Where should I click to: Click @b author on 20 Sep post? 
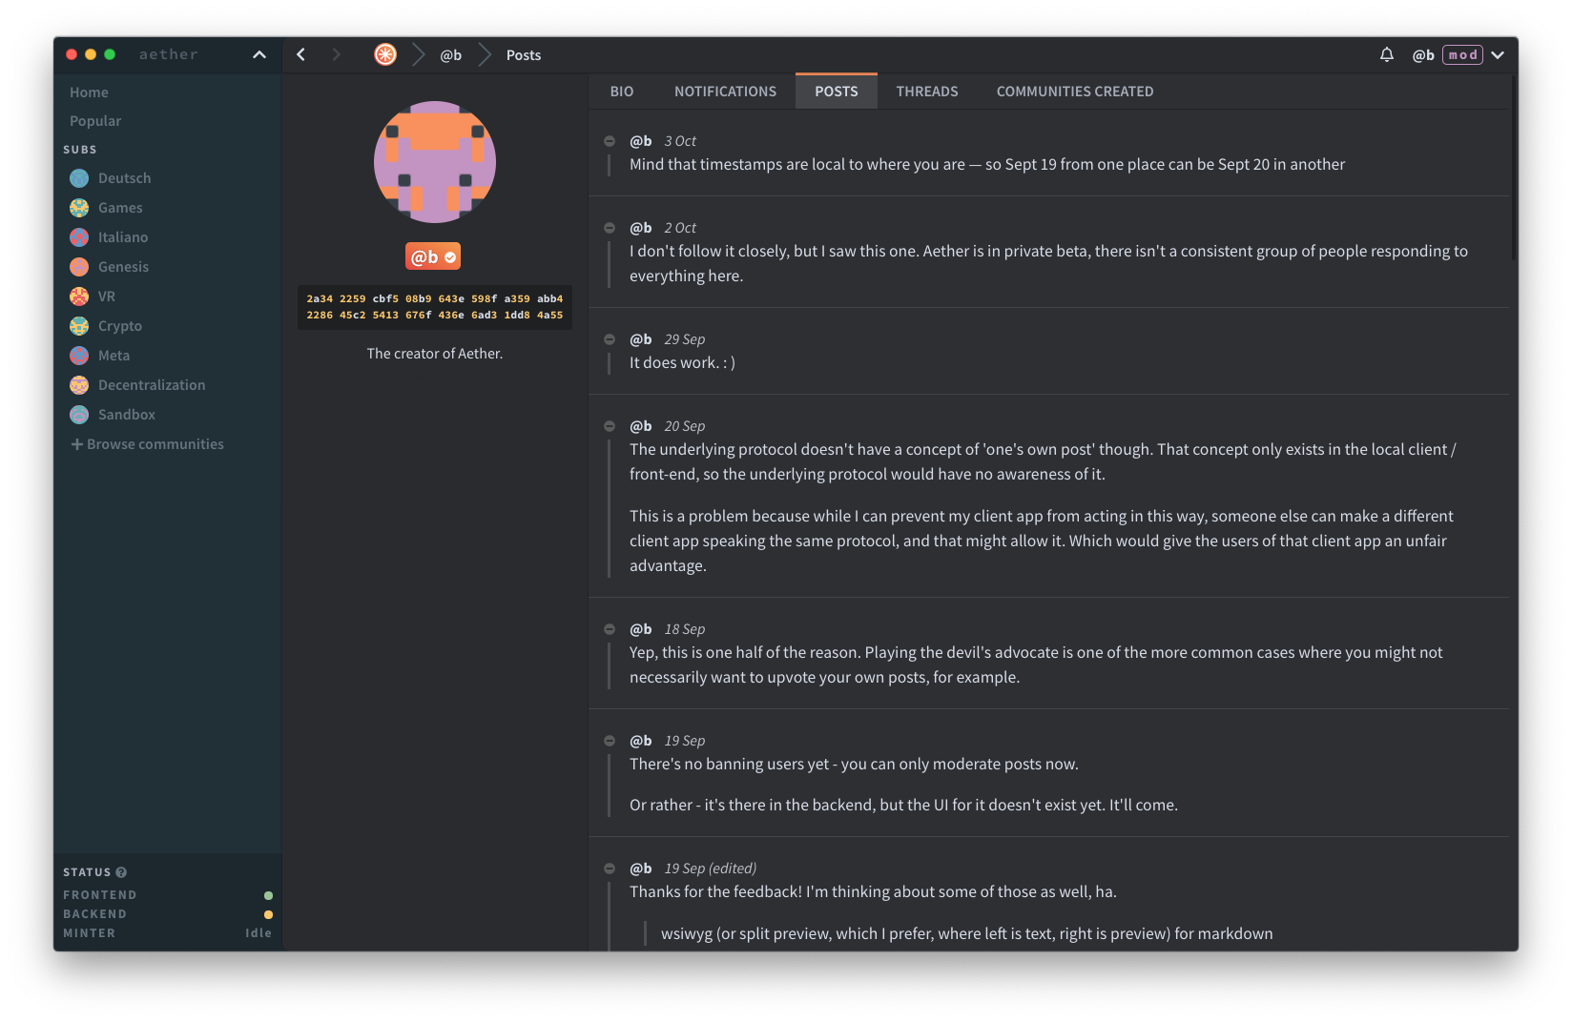pyautogui.click(x=641, y=426)
